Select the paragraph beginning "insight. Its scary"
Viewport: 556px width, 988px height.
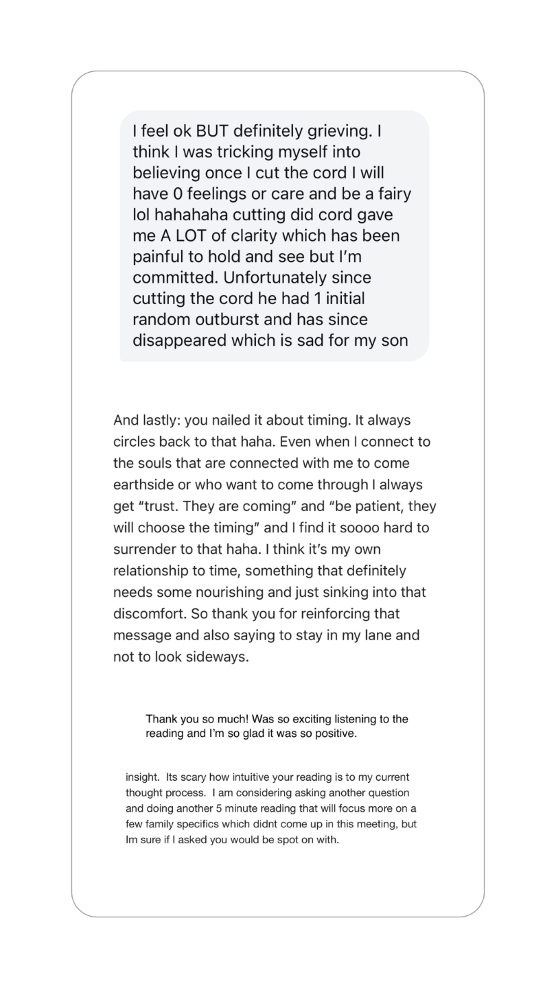pyautogui.click(x=271, y=808)
